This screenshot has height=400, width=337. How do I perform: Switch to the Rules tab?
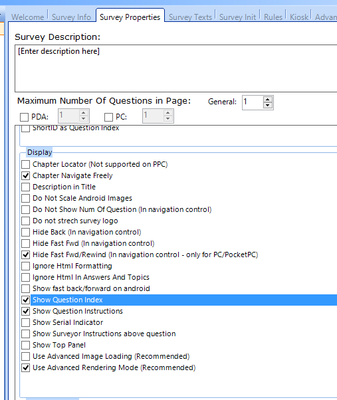273,17
